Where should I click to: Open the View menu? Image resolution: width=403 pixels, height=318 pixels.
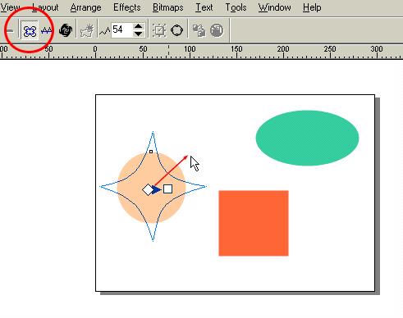click(10, 7)
